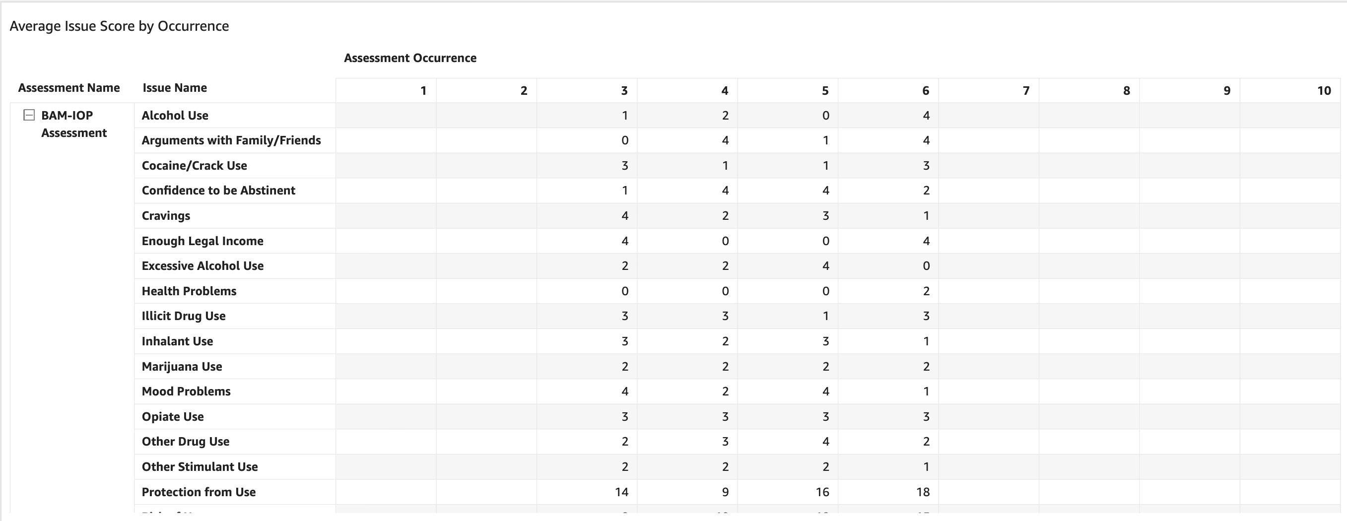Click the BAM-IOP Assessment row group label

coord(74,125)
